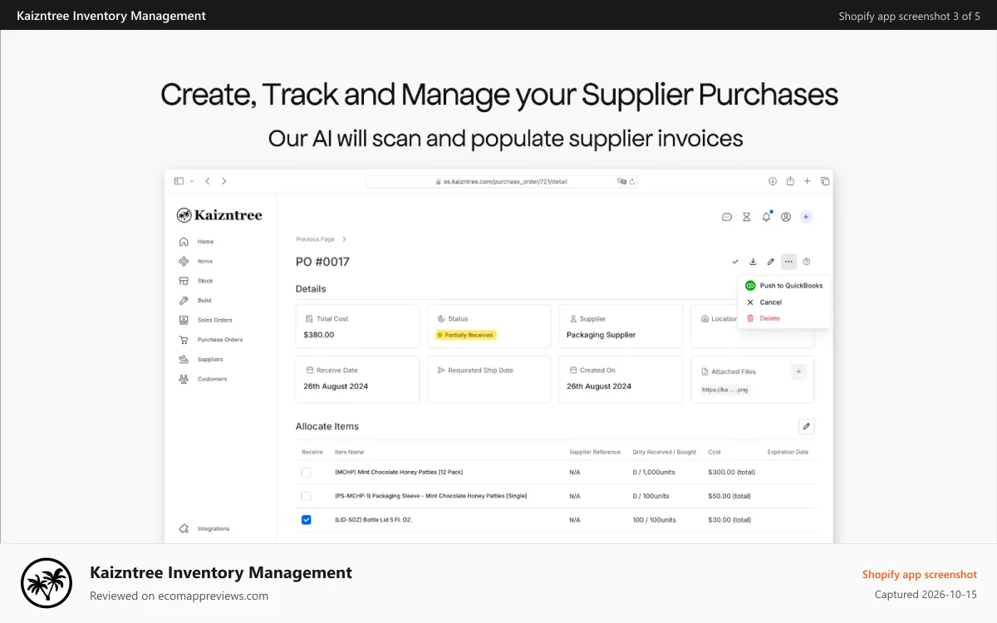Click the Previous Page breadcrumb link

coord(315,239)
